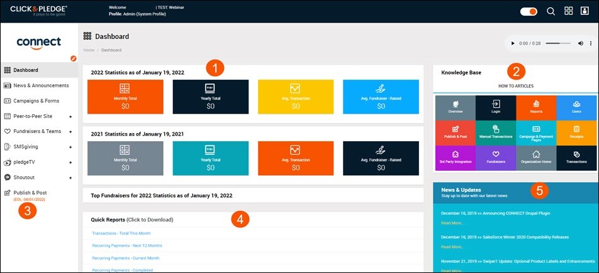
Task: Expand Fundraisers & Teams plus sign
Action: (x=70, y=132)
